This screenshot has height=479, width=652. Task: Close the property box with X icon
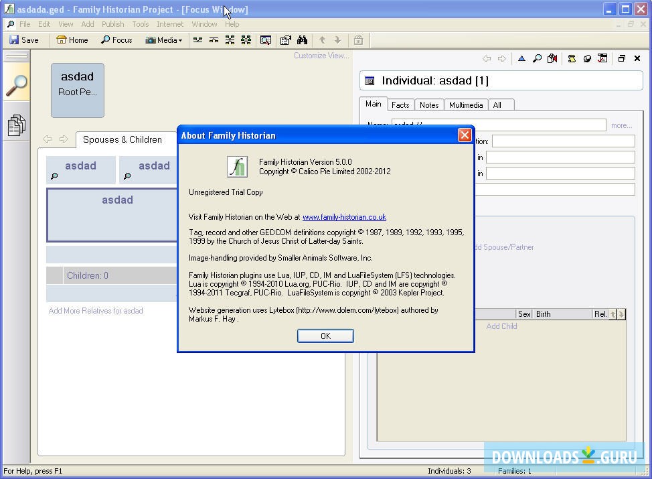(x=637, y=59)
